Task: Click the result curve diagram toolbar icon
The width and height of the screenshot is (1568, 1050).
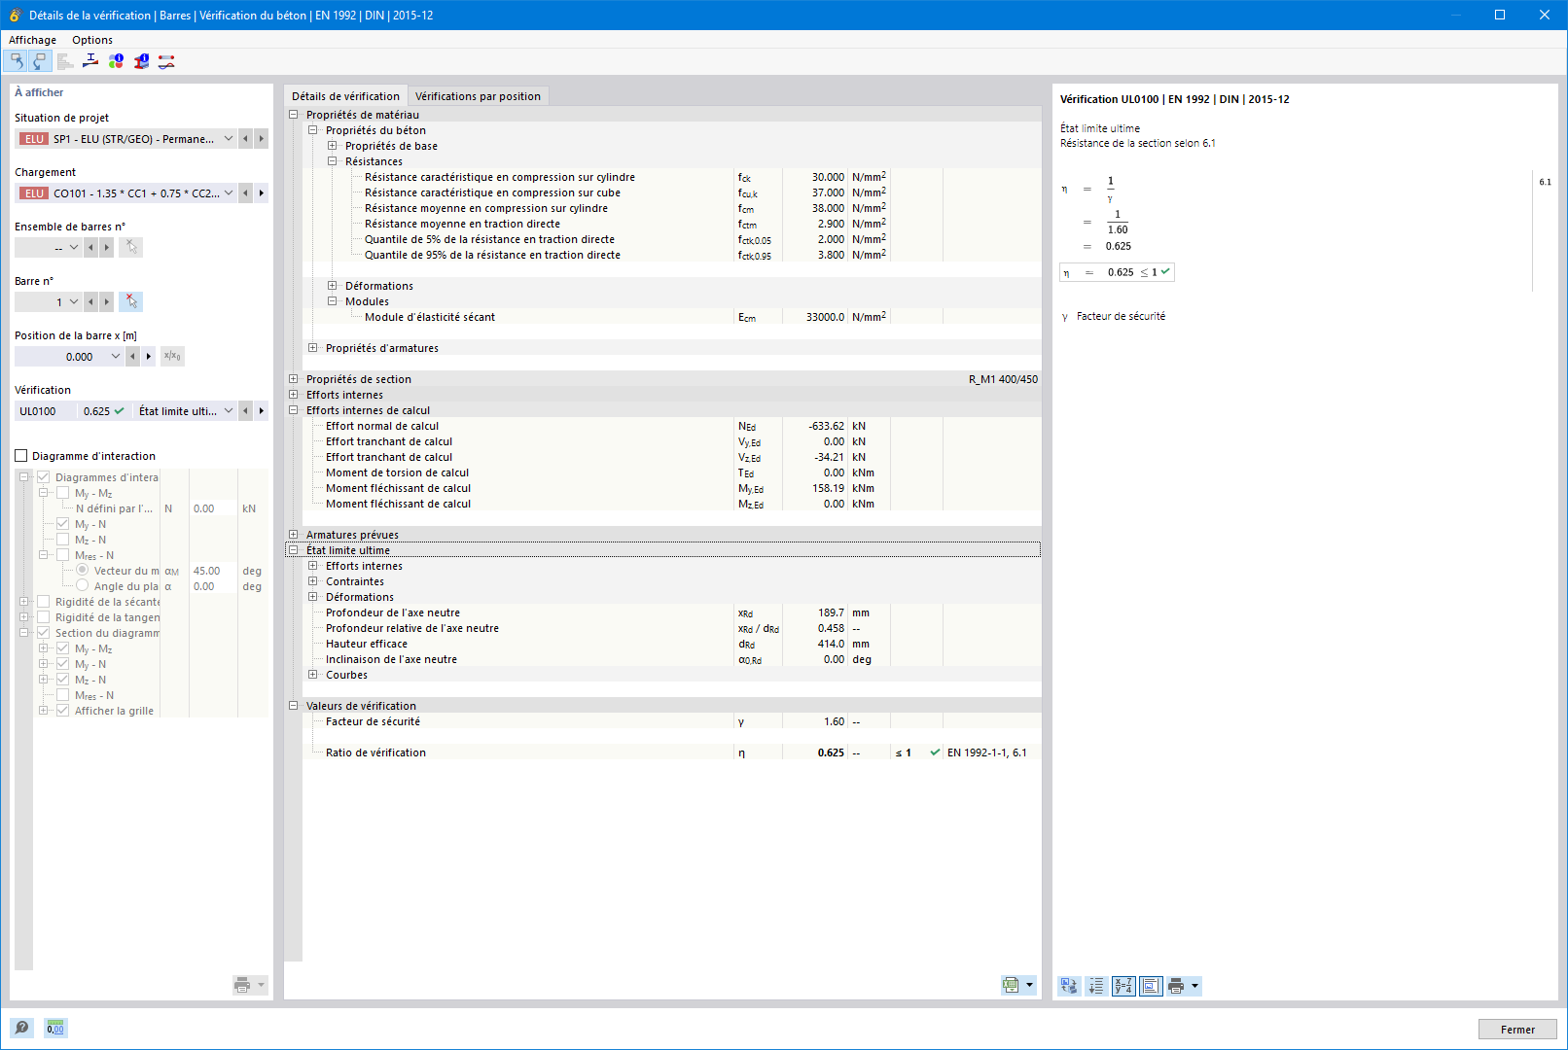Action: [166, 61]
